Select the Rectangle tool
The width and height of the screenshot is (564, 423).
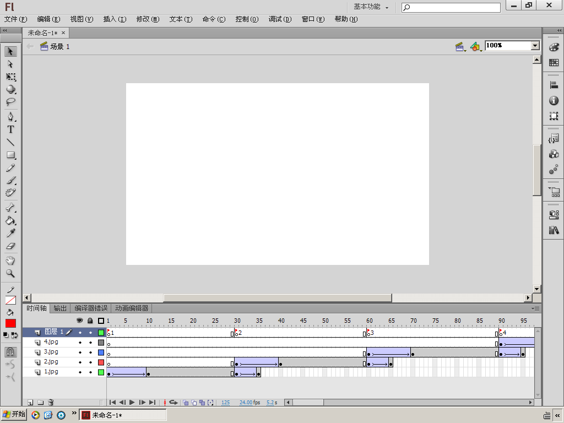[10, 155]
